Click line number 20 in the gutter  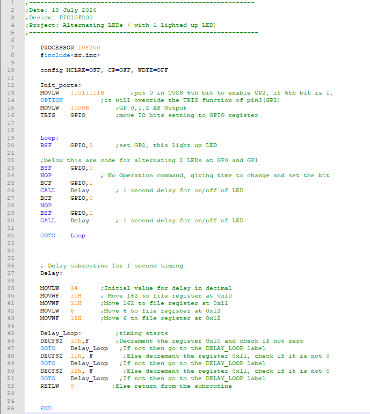tap(11, 146)
